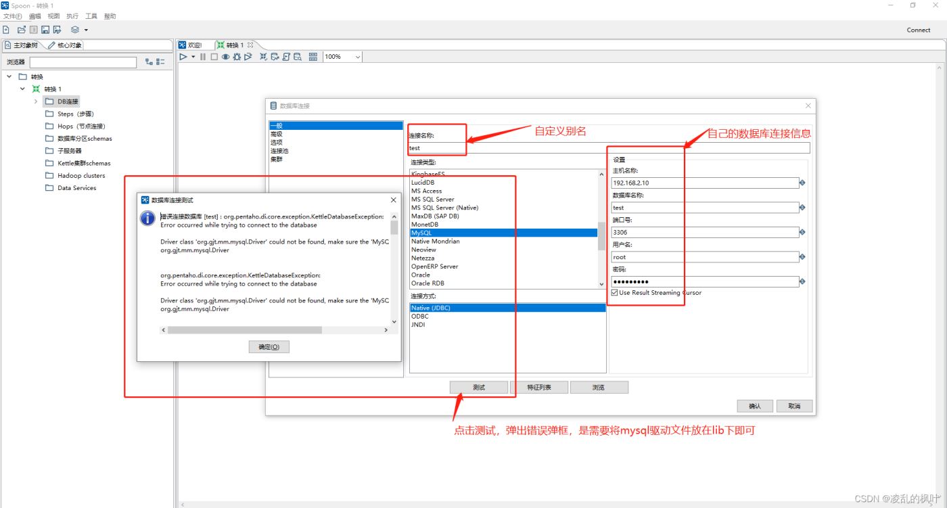
Task: Click the 用户名 field with root
Action: click(x=705, y=257)
